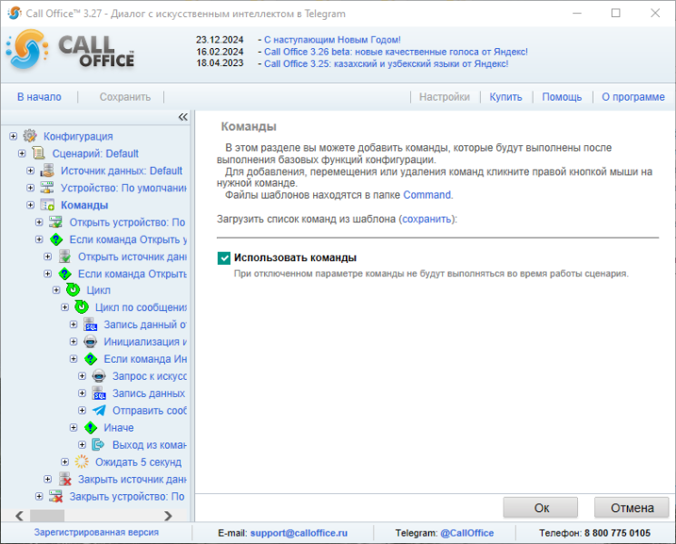Screen dimensions: 676x544
Task: Click the Ожидать 5 секунд spinner icon
Action: (x=82, y=461)
